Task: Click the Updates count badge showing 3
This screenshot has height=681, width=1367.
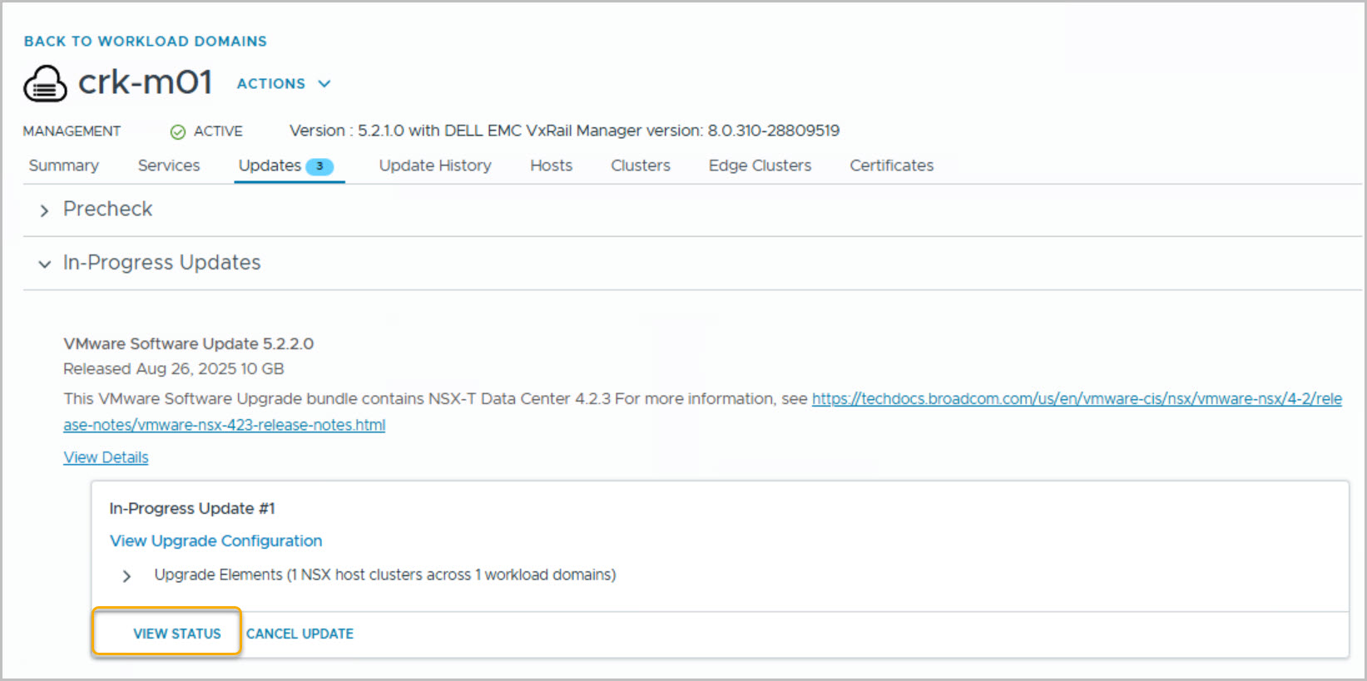Action: coord(319,166)
